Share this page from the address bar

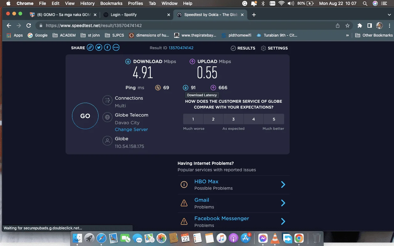pos(338,26)
